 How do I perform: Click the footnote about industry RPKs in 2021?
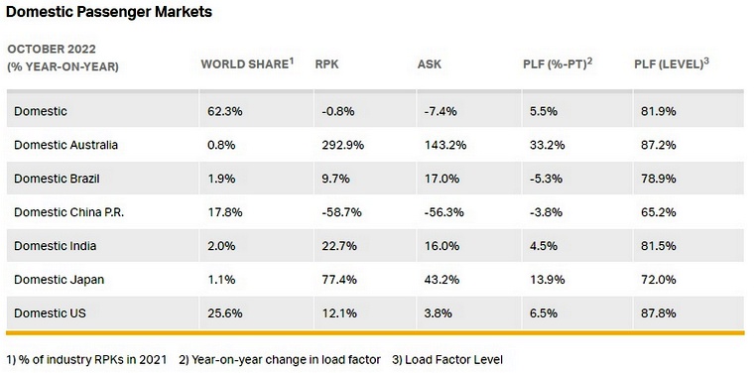tap(86, 359)
